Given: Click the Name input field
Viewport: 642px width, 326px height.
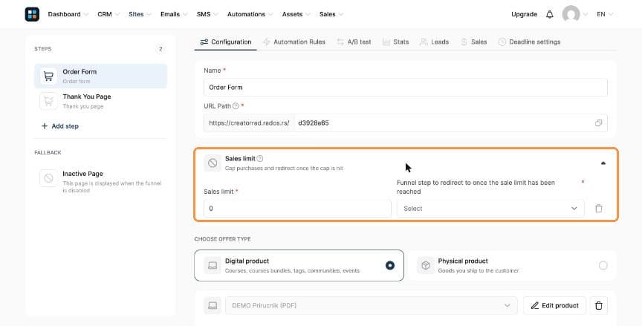Looking at the screenshot, I should pos(406,88).
